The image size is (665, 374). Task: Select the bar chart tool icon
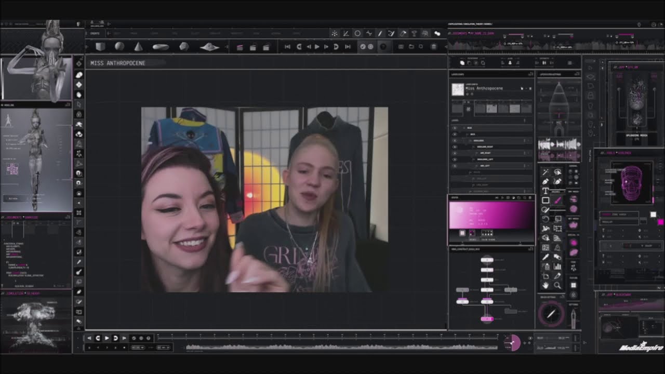tap(557, 266)
